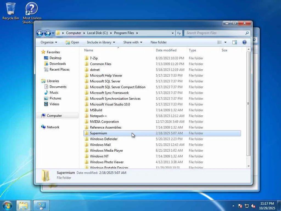Select Local Disk (C:) in the breadcrumb
Image resolution: width=281 pixels, height=211 pixels.
(x=97, y=33)
